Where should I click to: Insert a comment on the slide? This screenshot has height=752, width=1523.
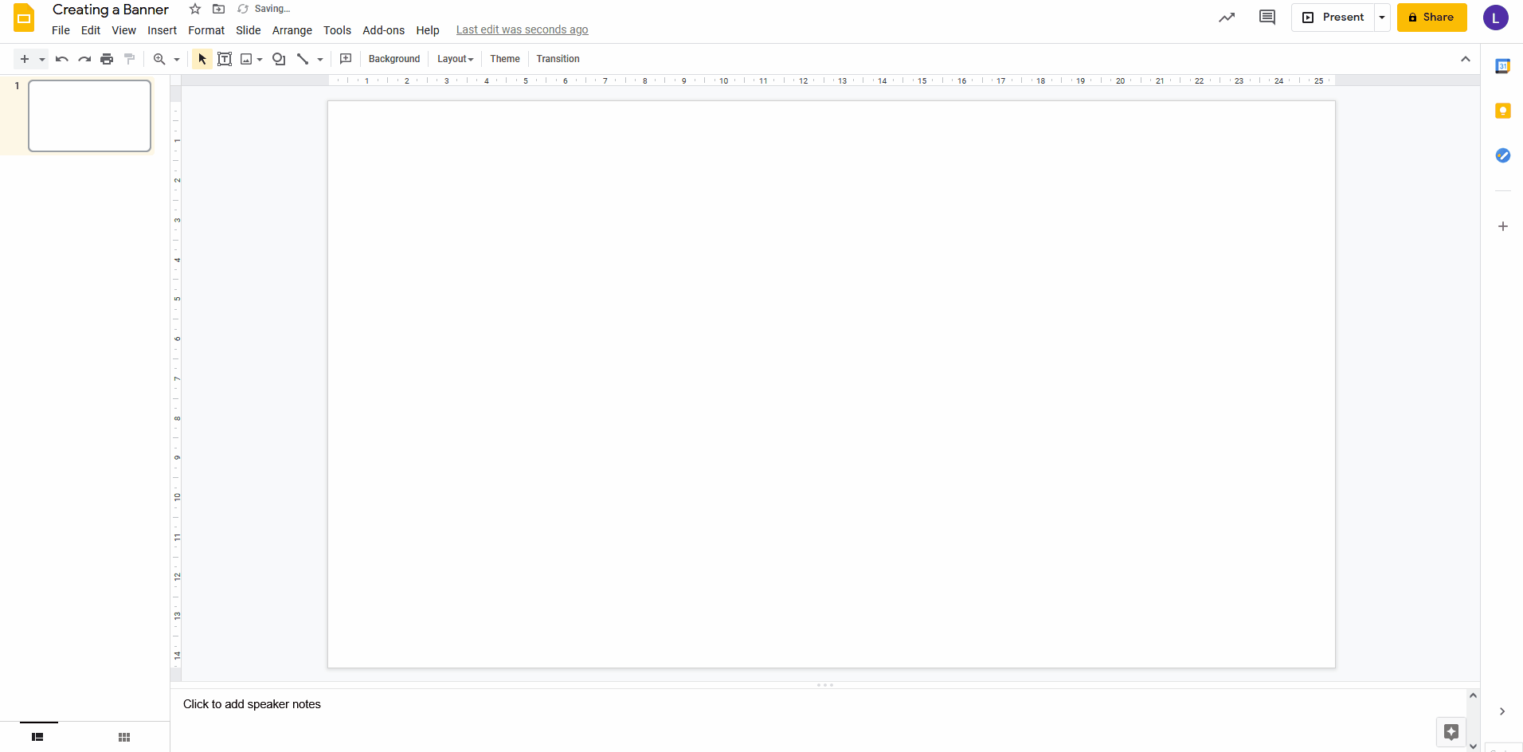pyautogui.click(x=346, y=58)
